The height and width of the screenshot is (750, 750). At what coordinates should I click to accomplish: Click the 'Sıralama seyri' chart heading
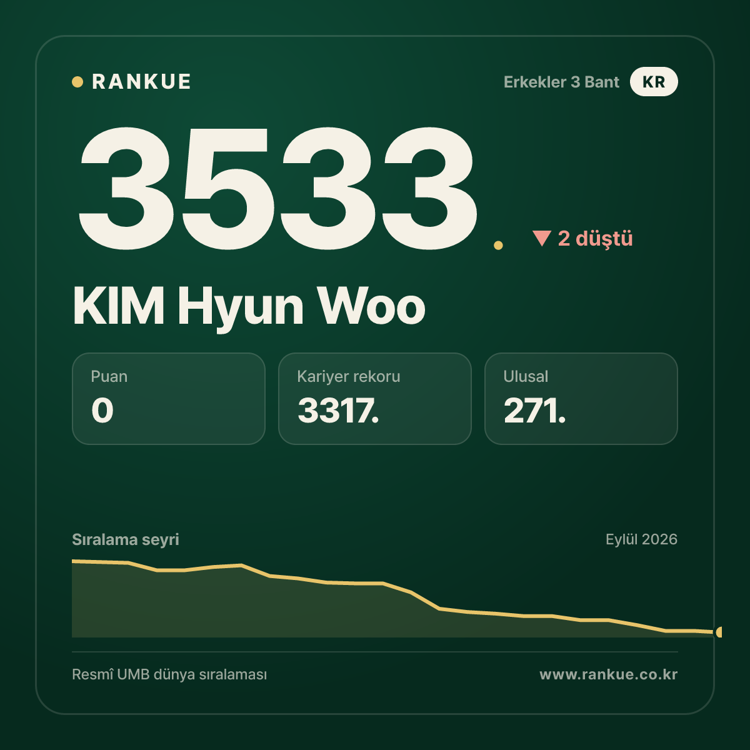pyautogui.click(x=126, y=539)
